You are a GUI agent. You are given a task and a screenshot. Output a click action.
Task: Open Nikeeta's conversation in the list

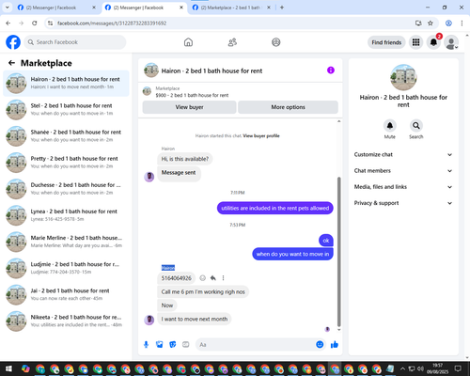(66, 321)
